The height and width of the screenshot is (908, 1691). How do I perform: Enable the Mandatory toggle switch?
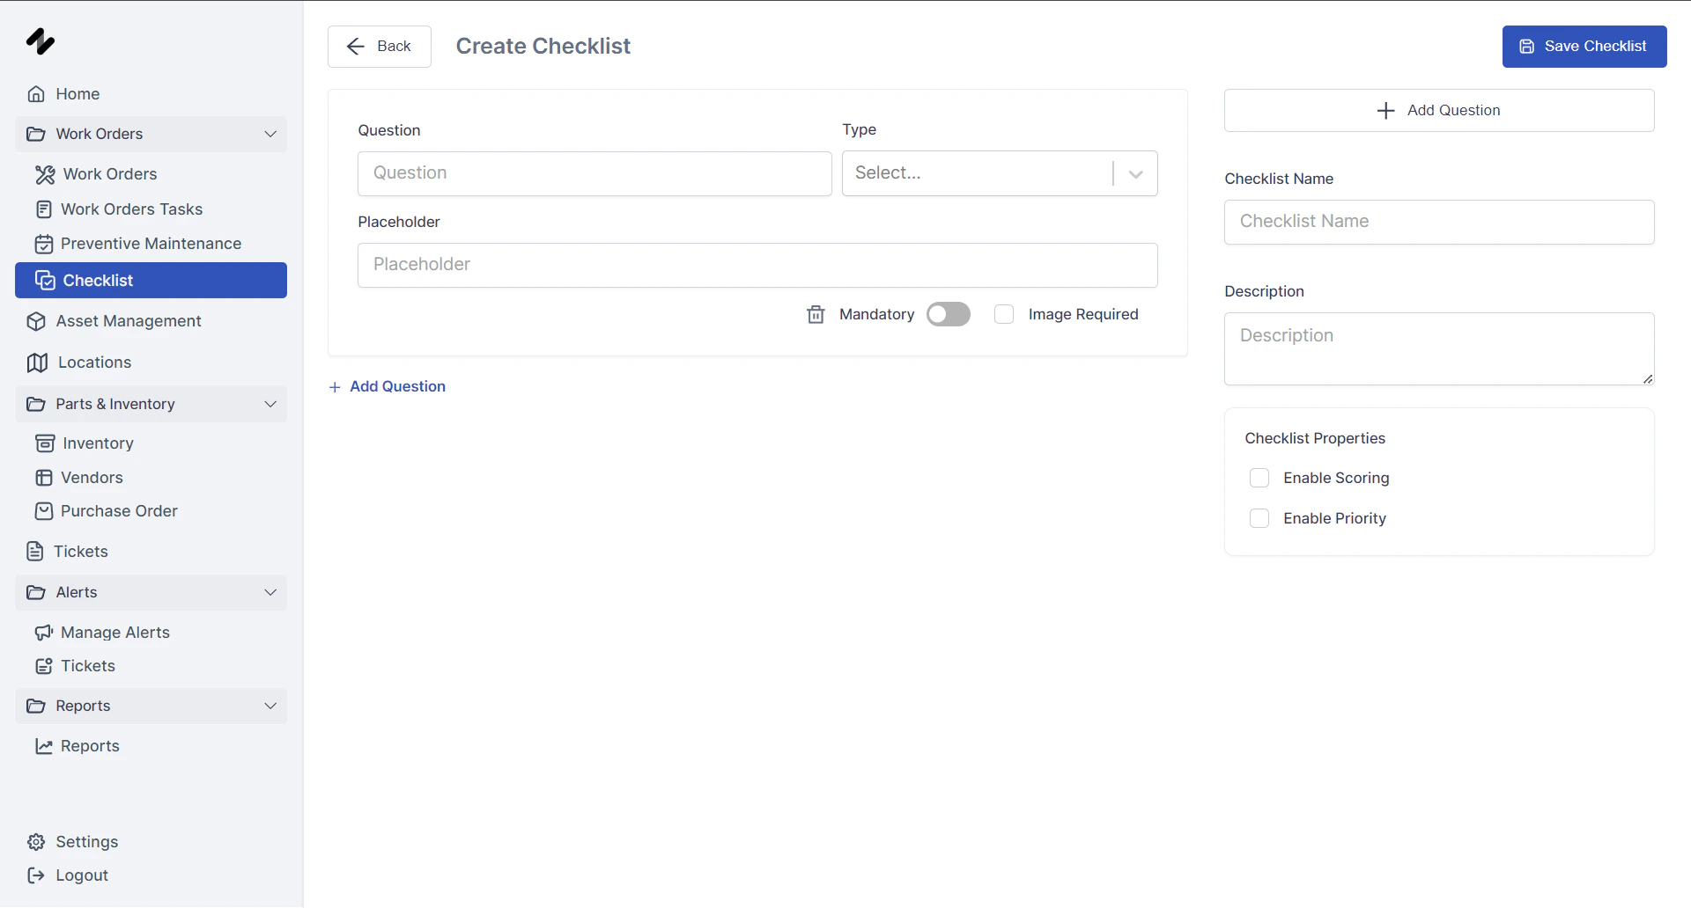948,314
